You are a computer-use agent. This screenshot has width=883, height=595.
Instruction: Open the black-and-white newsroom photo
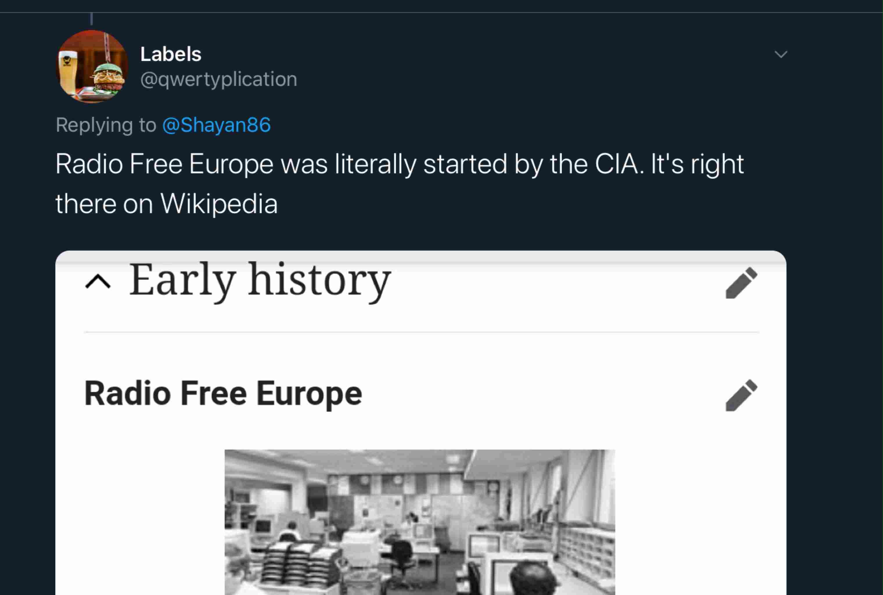pyautogui.click(x=419, y=522)
